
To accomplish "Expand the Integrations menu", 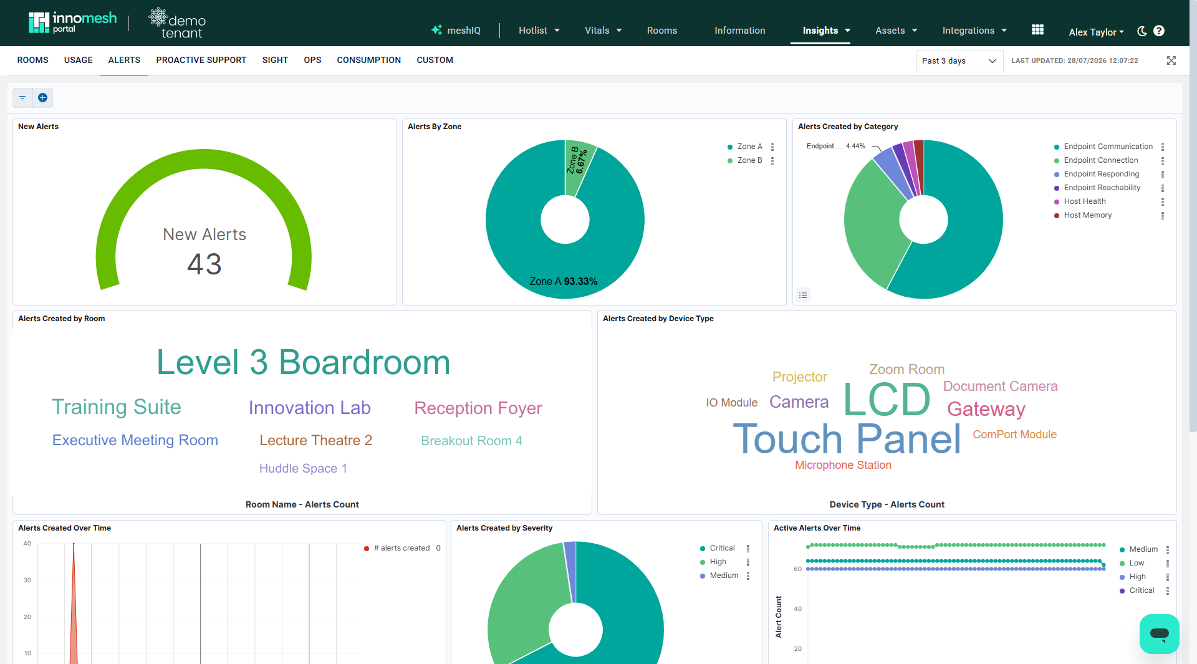I will click(x=974, y=31).
